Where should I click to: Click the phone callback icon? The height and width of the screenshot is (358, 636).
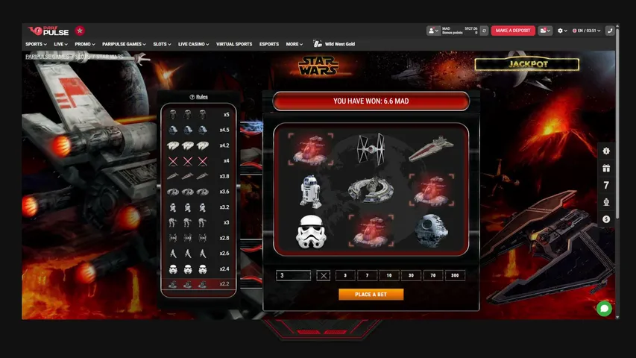click(x=610, y=31)
